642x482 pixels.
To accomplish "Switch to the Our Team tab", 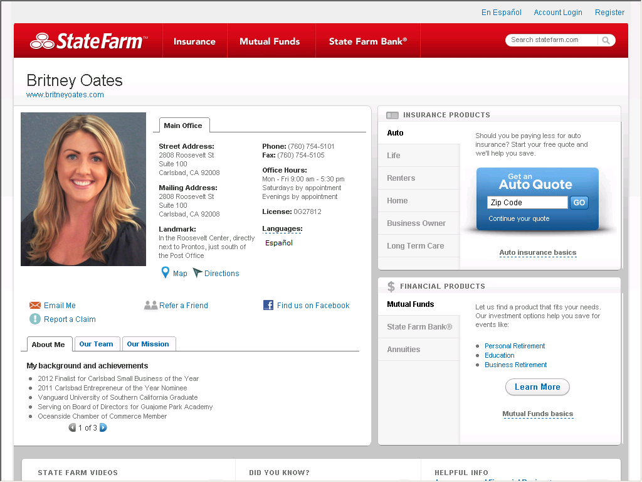I will click(96, 344).
